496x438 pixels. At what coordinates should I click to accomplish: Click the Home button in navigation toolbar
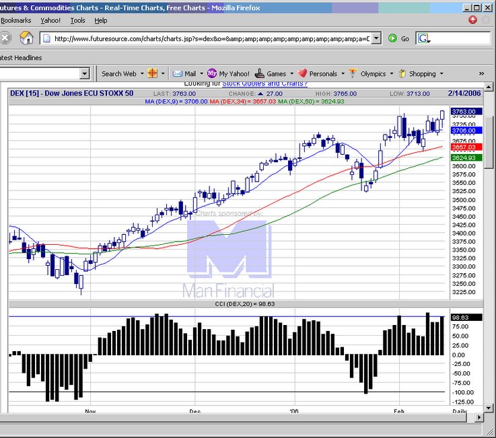(x=26, y=38)
